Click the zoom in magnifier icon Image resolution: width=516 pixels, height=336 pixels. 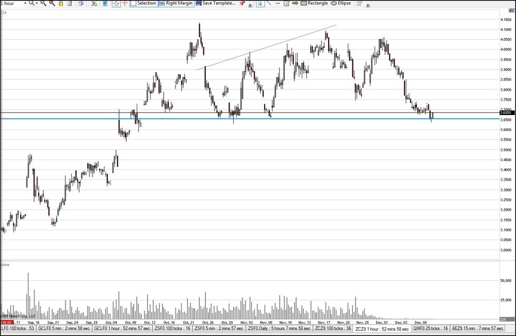(x=43, y=3)
